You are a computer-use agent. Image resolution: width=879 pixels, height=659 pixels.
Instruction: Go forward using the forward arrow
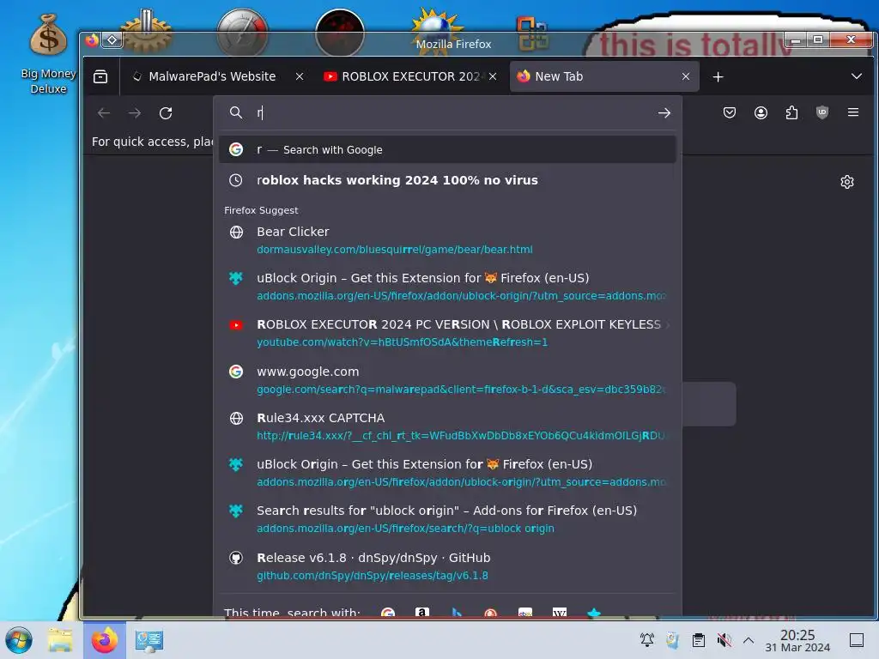pos(135,113)
